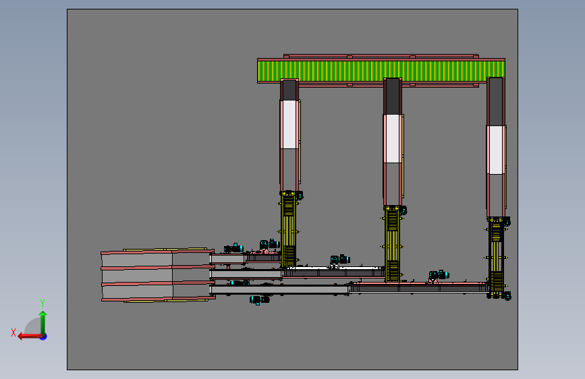585x379 pixels.
Task: Click the blue Z axis ball on the triad
Action: pos(44,337)
